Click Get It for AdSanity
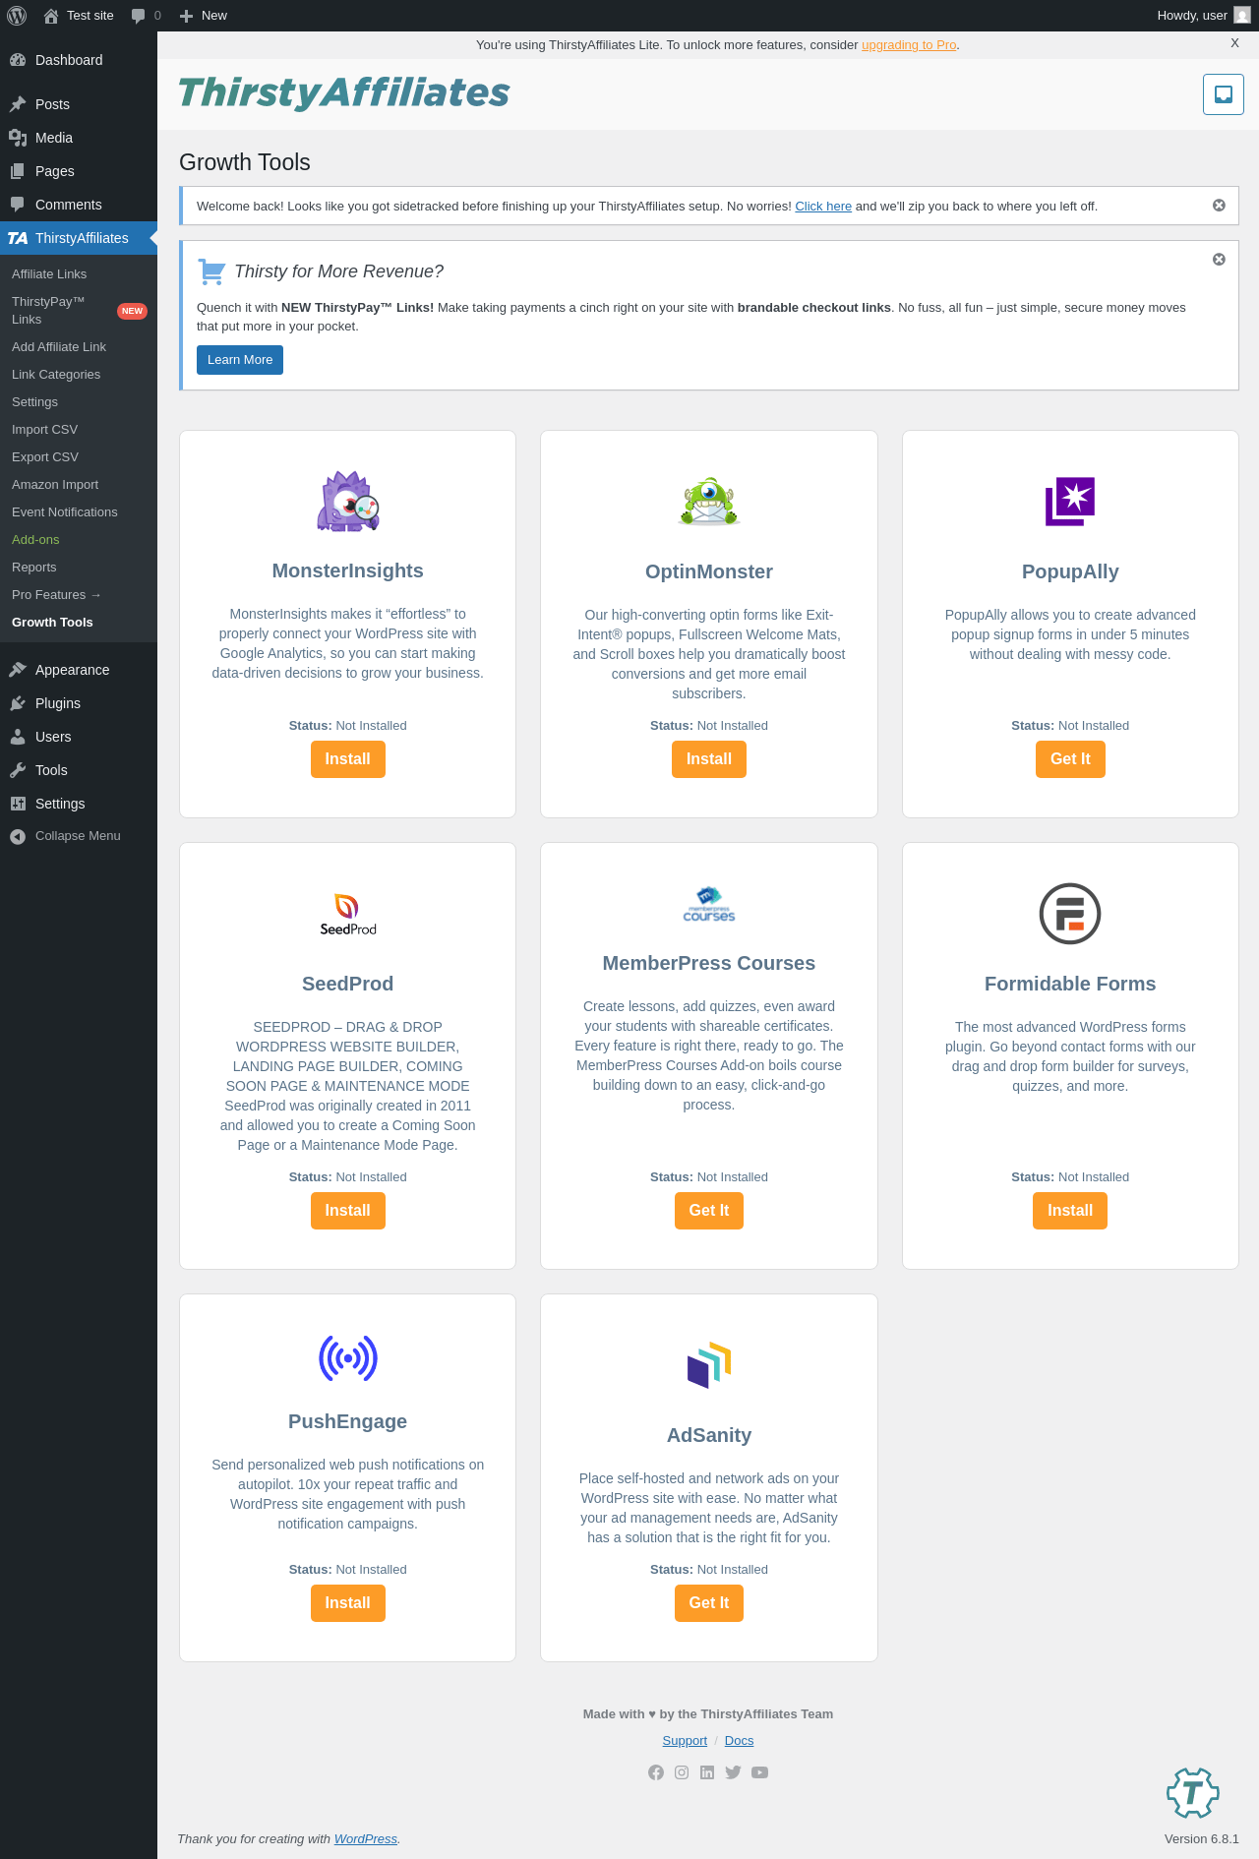1259x1859 pixels. (x=709, y=1603)
